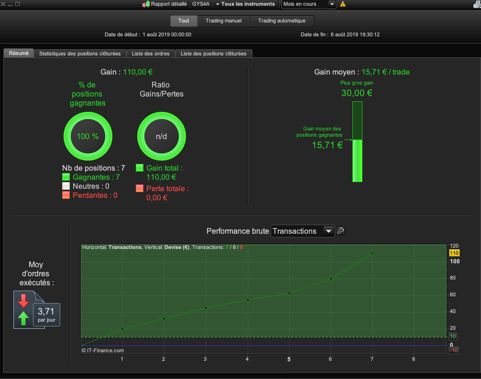Click the Nb de positions : 7 text
This screenshot has height=379, width=481.
coord(94,168)
